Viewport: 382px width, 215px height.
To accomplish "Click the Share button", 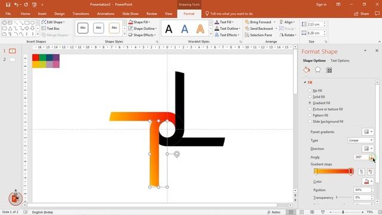I will coord(362,14).
